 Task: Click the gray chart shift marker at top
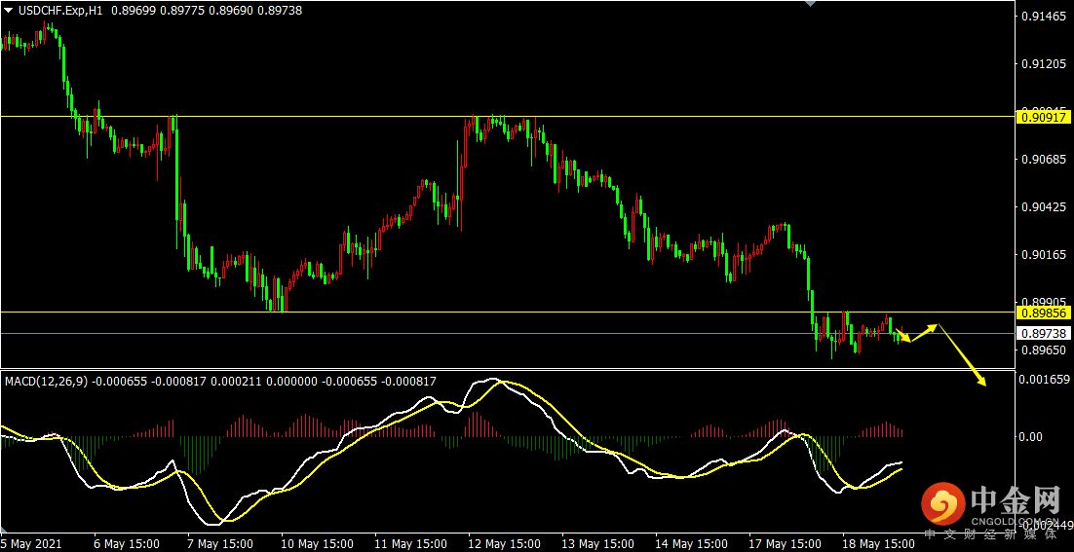807,4
